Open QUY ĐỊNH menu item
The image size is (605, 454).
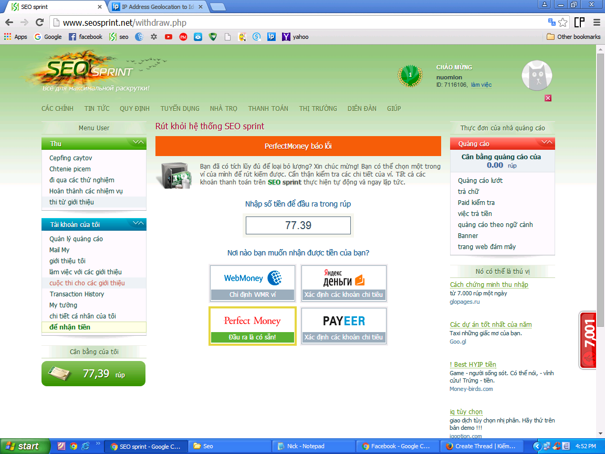tap(134, 108)
